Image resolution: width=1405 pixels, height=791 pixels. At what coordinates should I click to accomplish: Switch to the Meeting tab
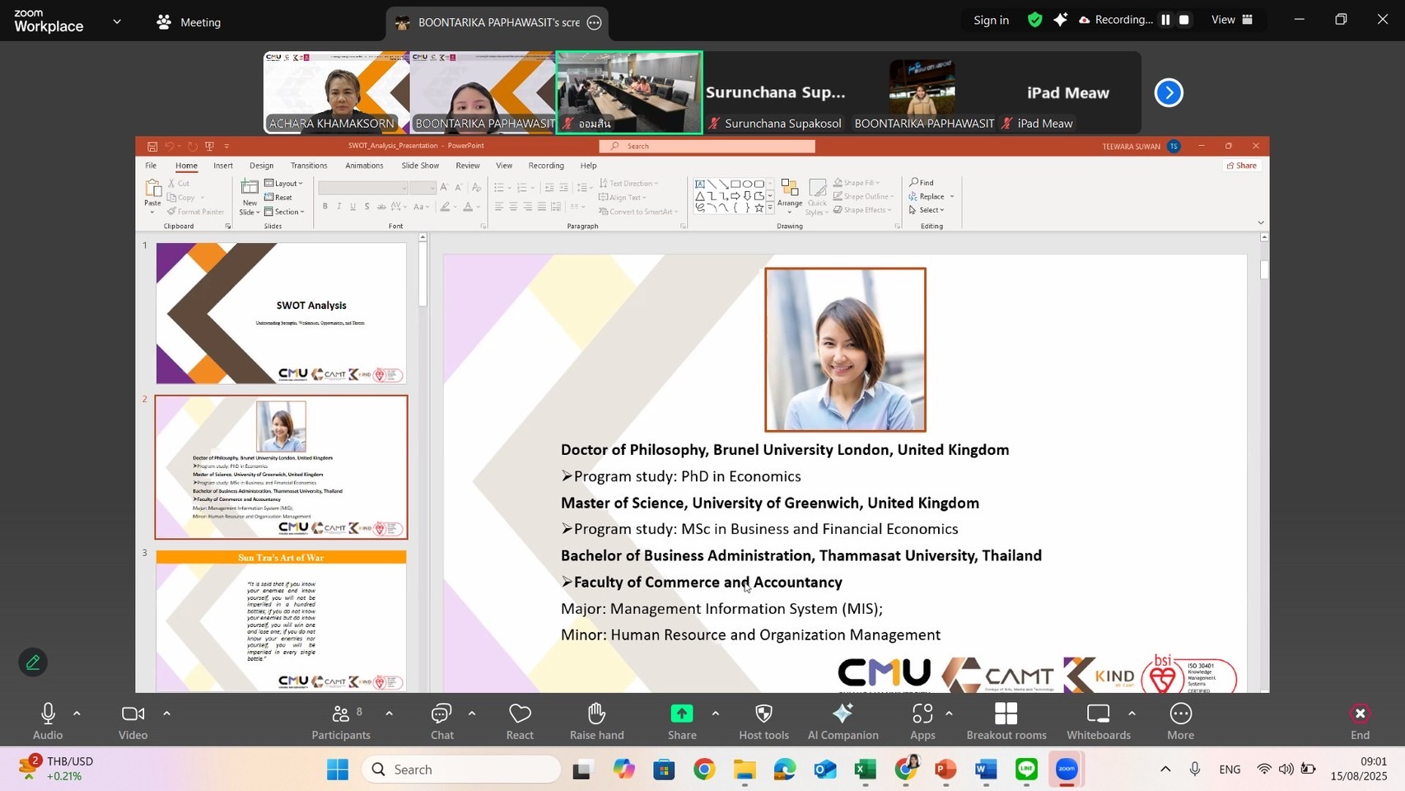tap(189, 22)
